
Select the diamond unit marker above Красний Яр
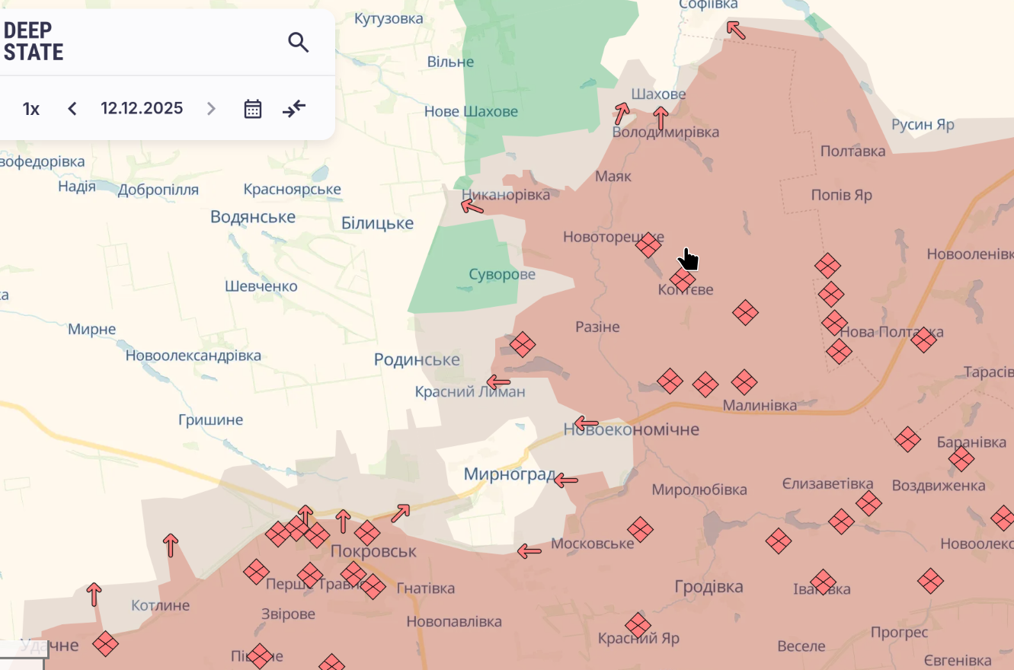(638, 625)
